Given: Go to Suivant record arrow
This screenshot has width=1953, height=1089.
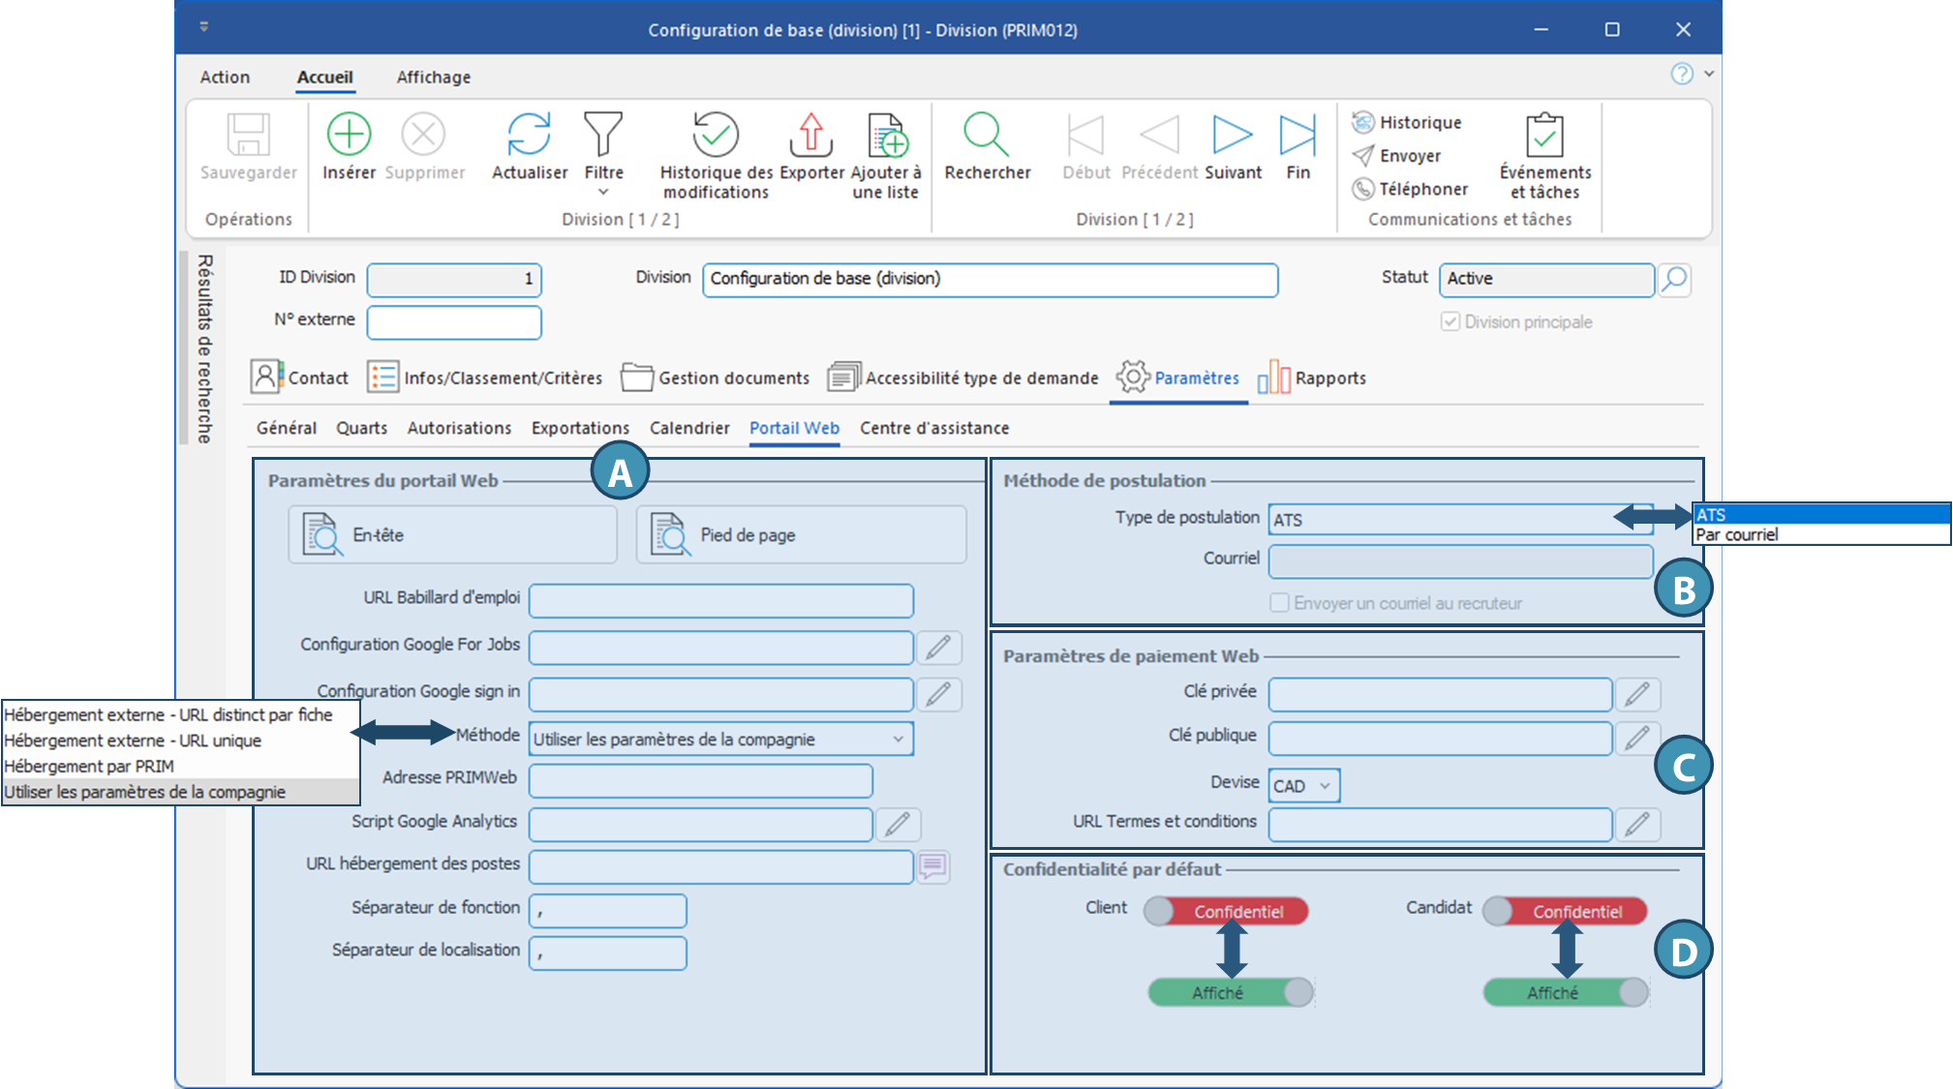Looking at the screenshot, I should point(1232,135).
